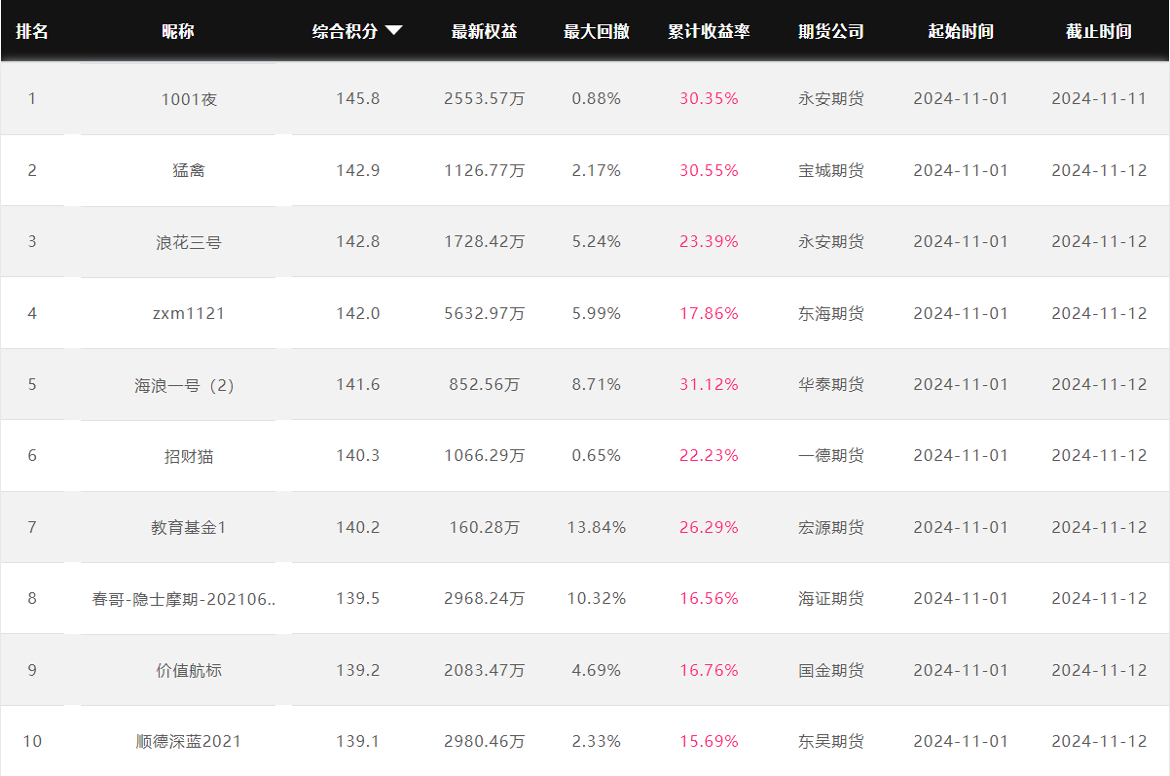Image resolution: width=1170 pixels, height=776 pixels.
Task: Click the 期货公司 column header
Action: (831, 31)
